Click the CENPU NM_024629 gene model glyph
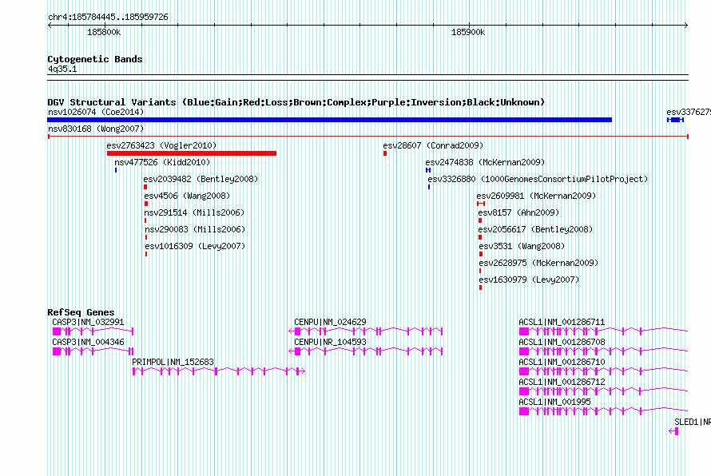The image size is (711, 476). [365, 331]
